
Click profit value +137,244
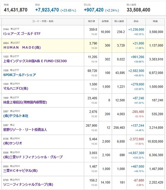pos(137,126)
